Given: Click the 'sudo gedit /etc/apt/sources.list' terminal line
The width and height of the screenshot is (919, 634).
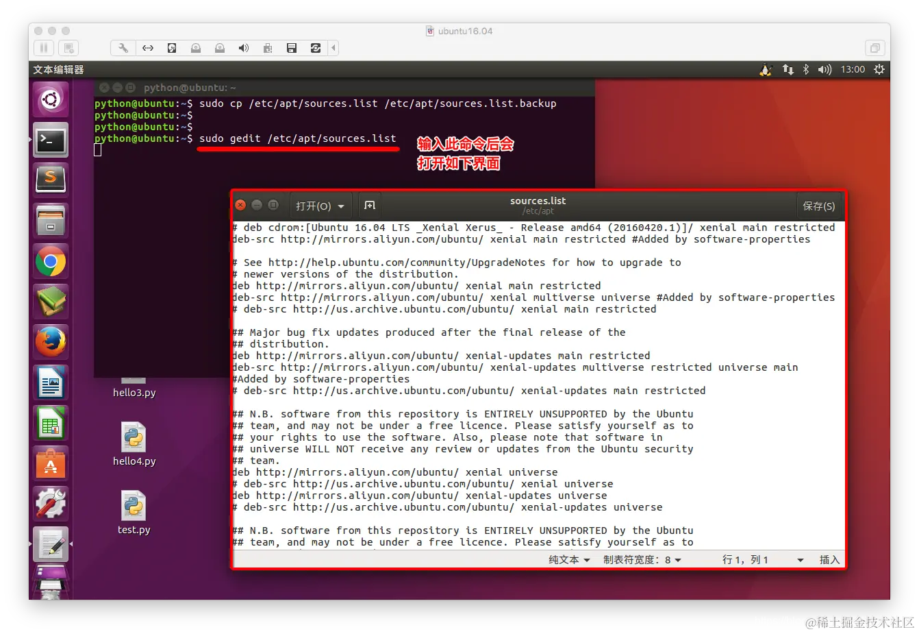Looking at the screenshot, I should coord(297,138).
